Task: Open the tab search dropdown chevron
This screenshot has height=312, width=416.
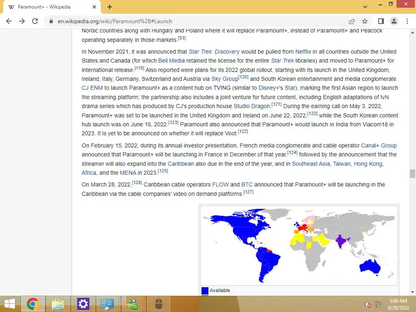Action: [365, 6]
